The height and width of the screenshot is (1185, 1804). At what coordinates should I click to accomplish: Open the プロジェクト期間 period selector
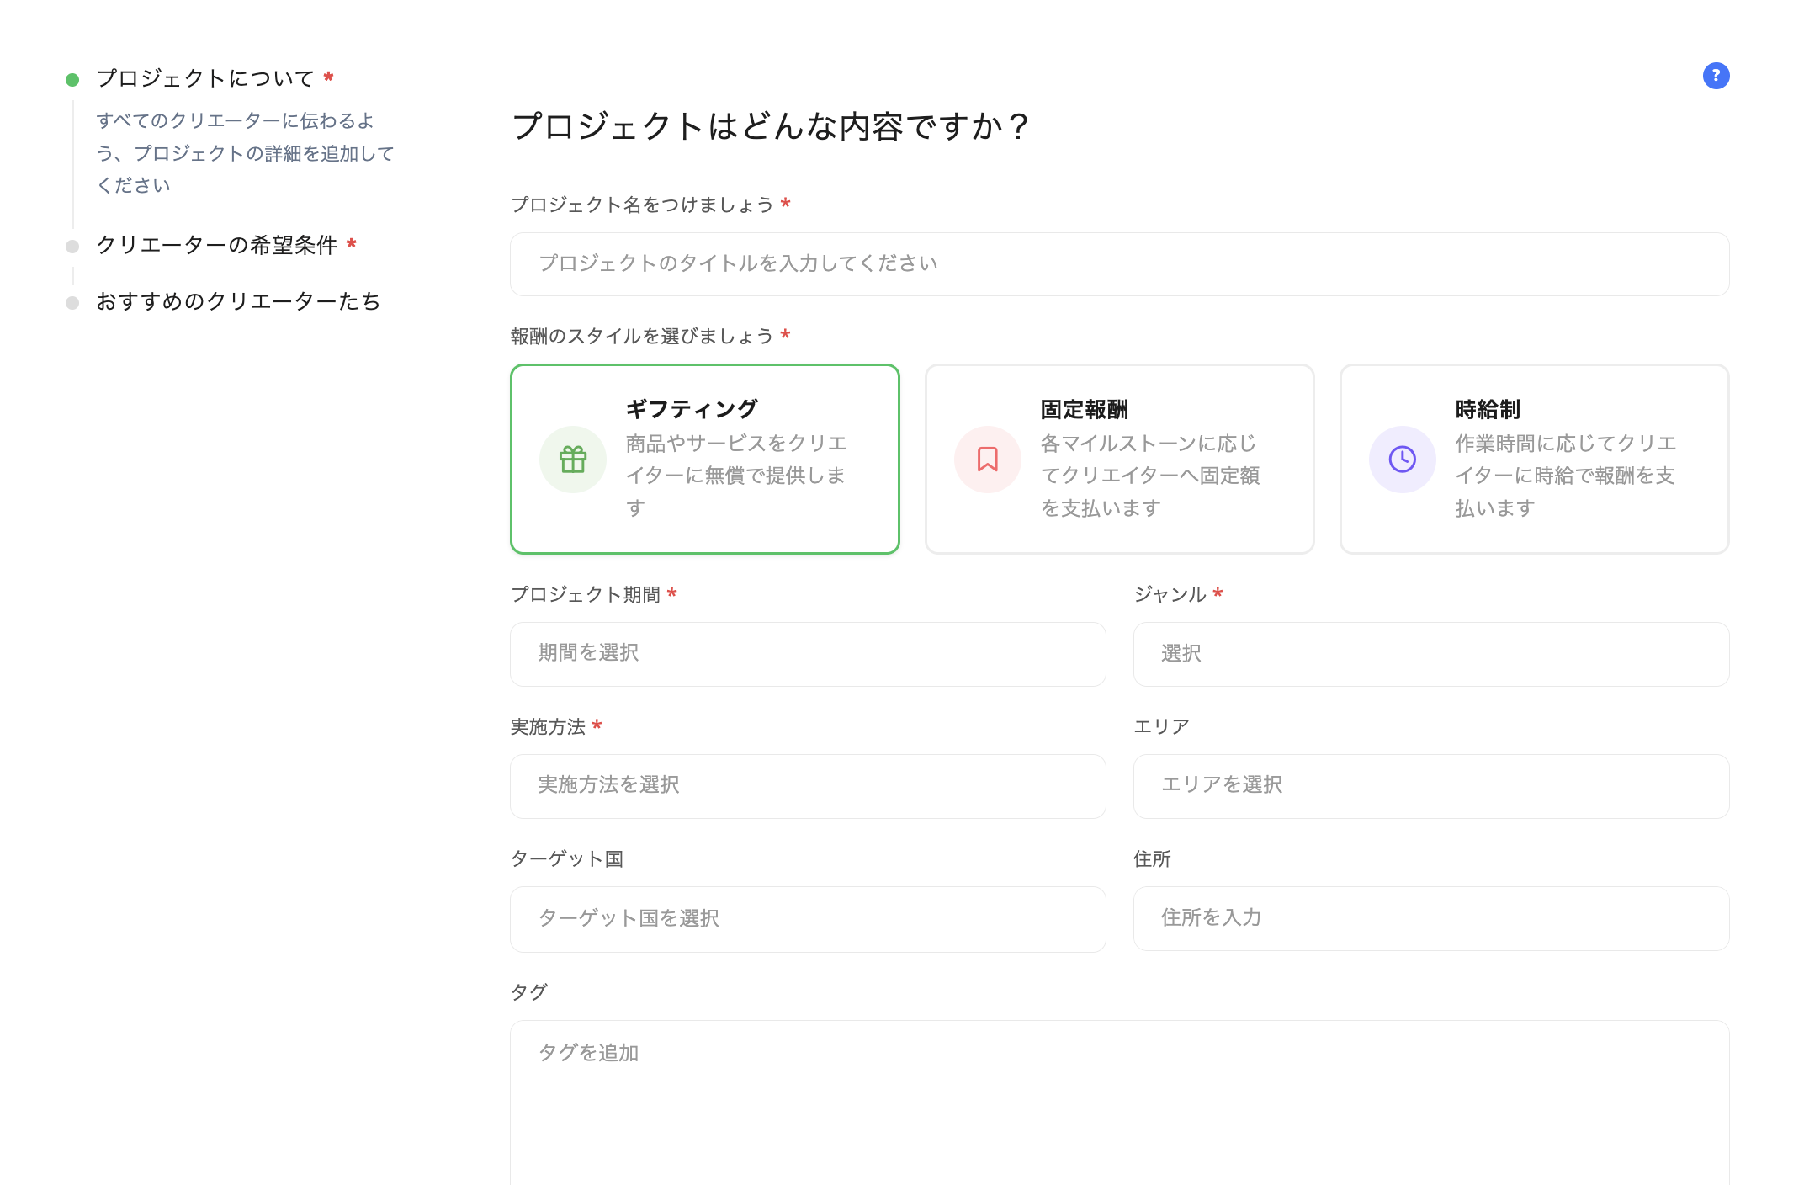(x=808, y=654)
